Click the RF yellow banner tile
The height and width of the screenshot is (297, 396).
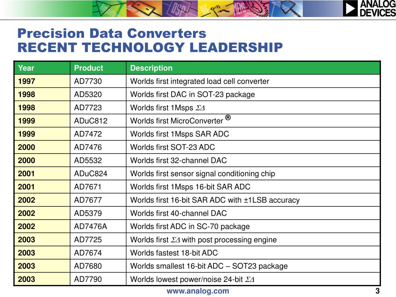point(216,9)
